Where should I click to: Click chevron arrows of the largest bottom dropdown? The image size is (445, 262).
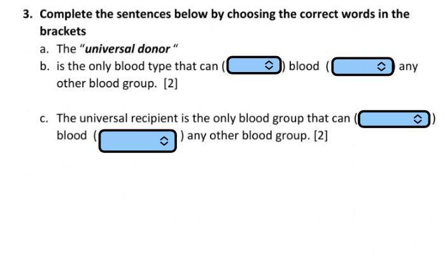pos(164,141)
